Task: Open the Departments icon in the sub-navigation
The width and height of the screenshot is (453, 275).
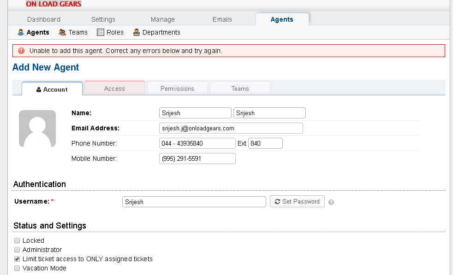Action: [x=137, y=32]
